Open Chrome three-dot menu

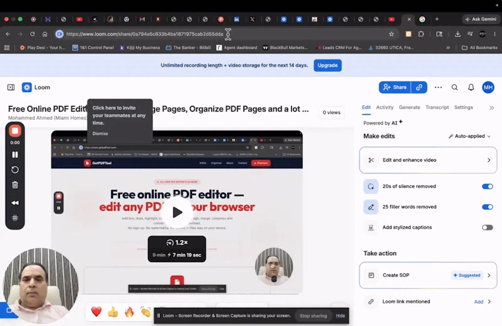coord(494,34)
